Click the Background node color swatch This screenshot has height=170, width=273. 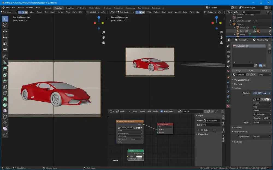click(139, 156)
